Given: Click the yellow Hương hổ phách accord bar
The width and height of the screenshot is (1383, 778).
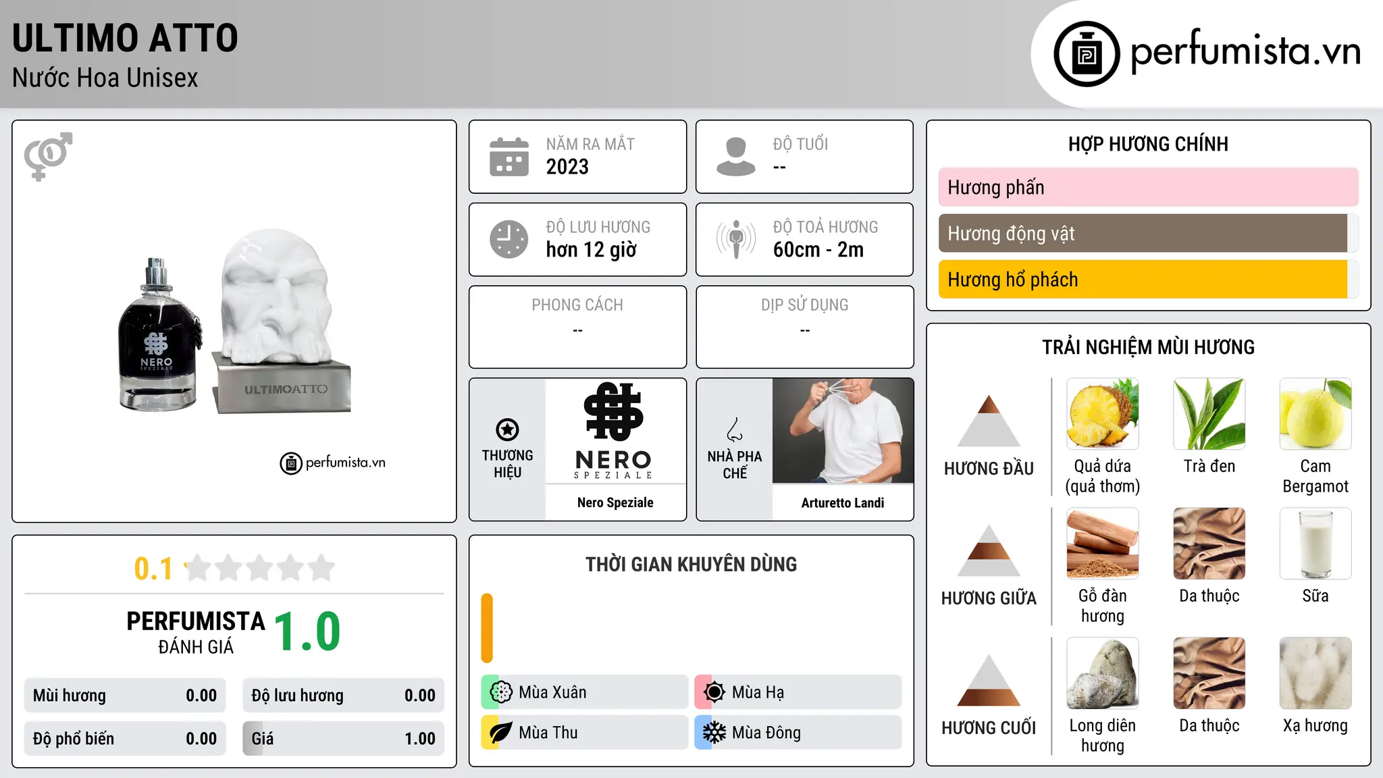Looking at the screenshot, I should [x=1143, y=279].
